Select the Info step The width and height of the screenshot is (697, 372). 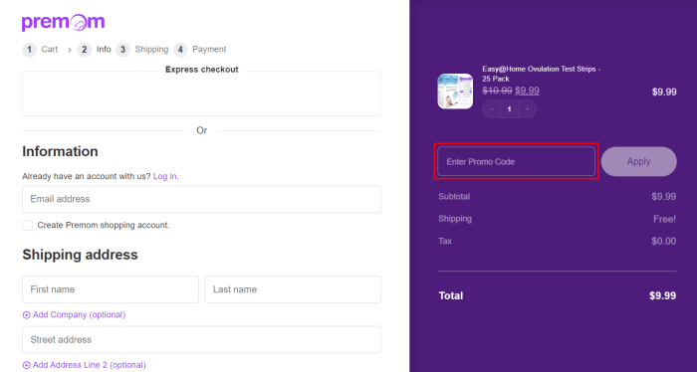pyautogui.click(x=95, y=50)
